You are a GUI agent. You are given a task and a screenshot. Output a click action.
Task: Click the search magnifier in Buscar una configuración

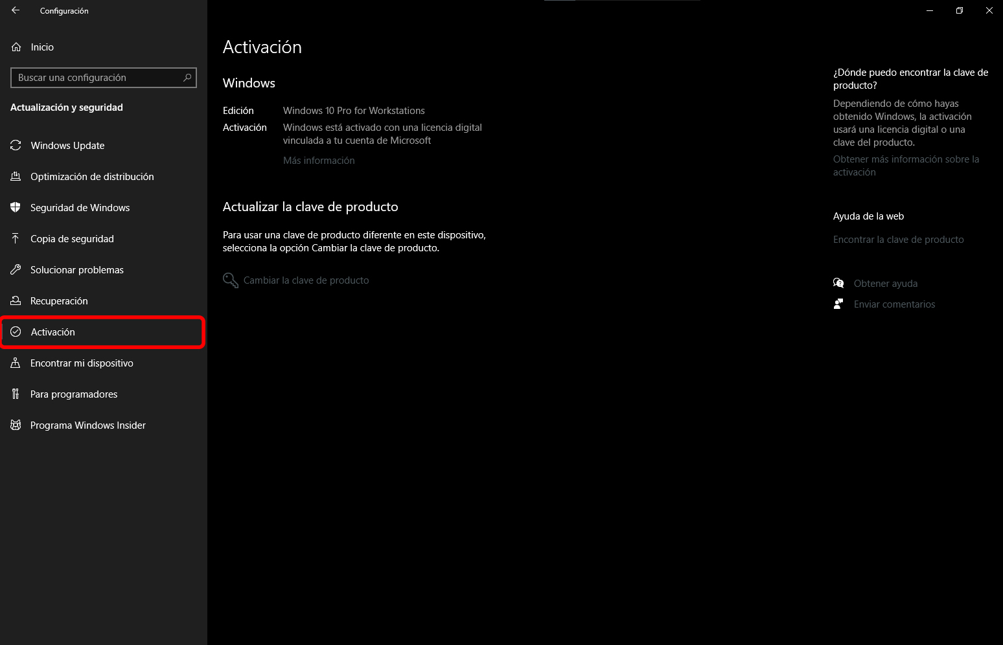tap(187, 77)
